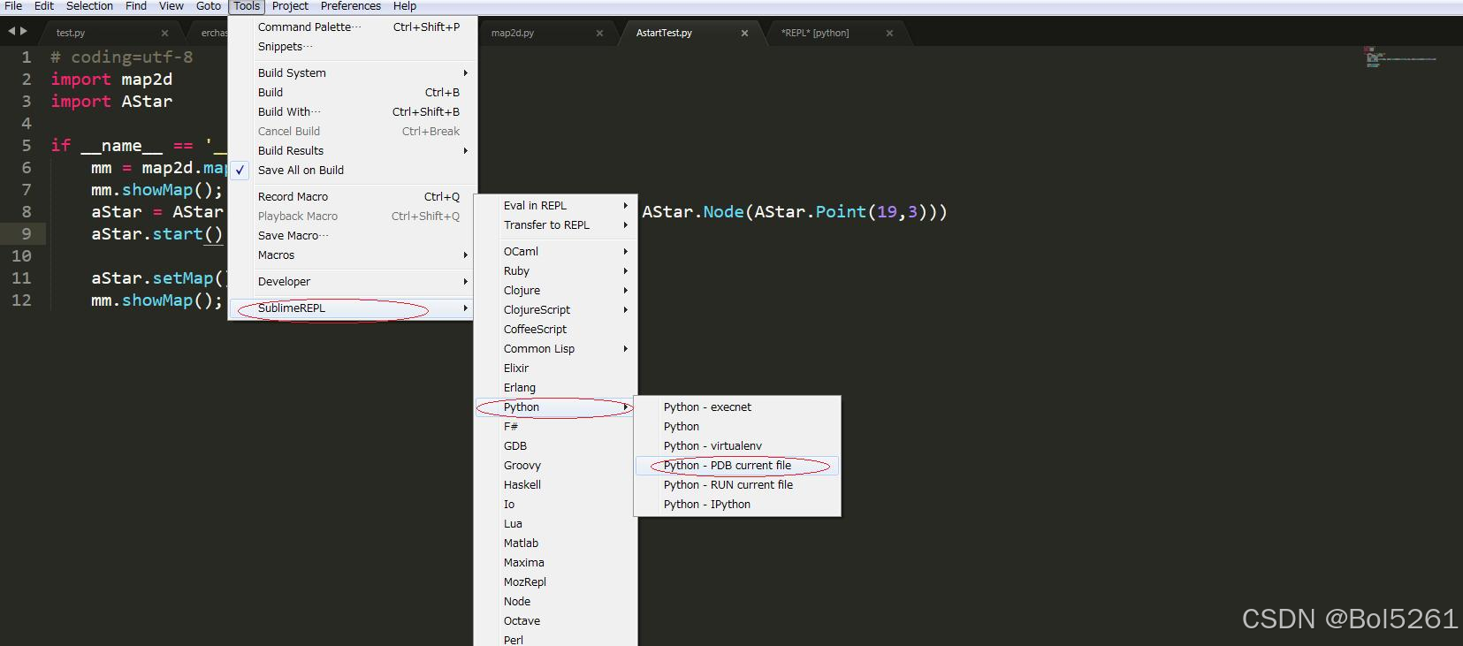
Task: Expand the Build Results submenu
Action: click(x=353, y=151)
